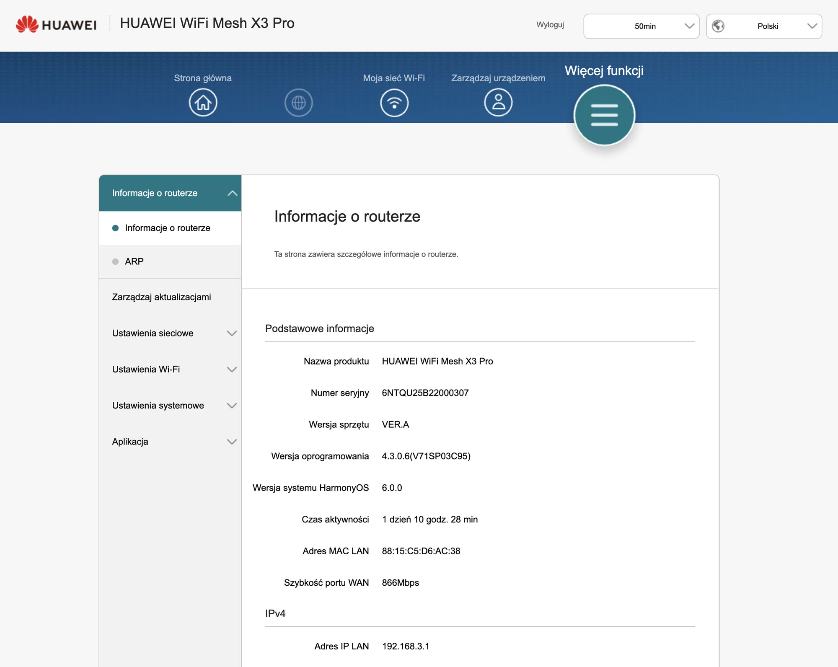The height and width of the screenshot is (667, 838).
Task: Click Zarządzaj urządzeniem person icon
Action: (498, 103)
